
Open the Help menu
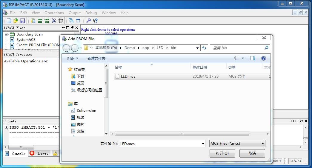(x=125, y=13)
